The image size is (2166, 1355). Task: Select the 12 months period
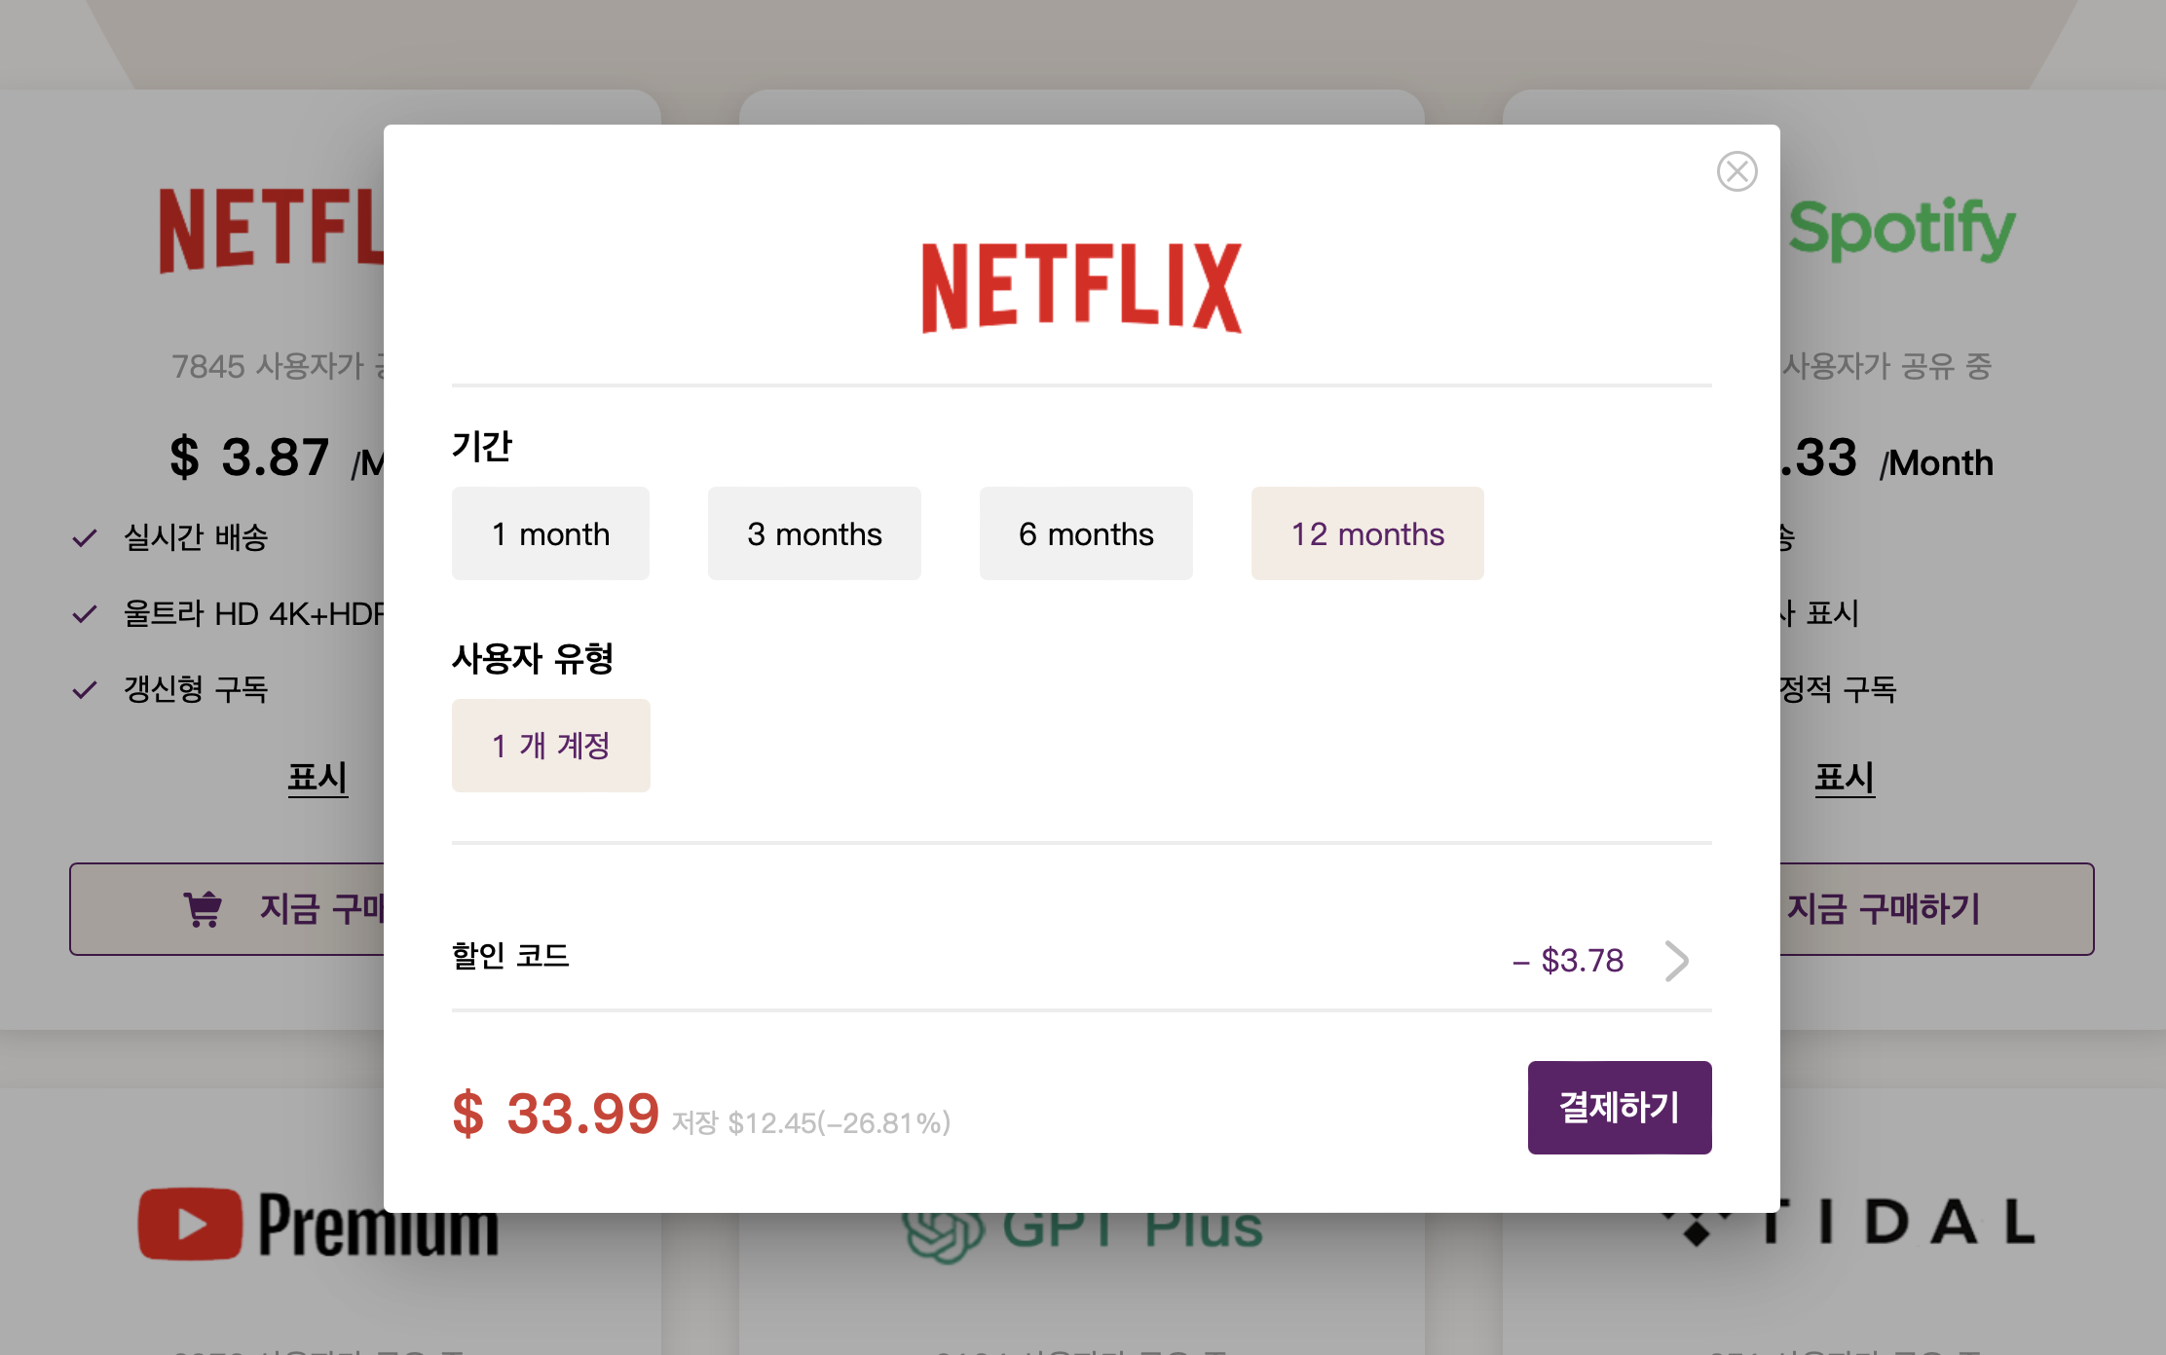pos(1367,533)
